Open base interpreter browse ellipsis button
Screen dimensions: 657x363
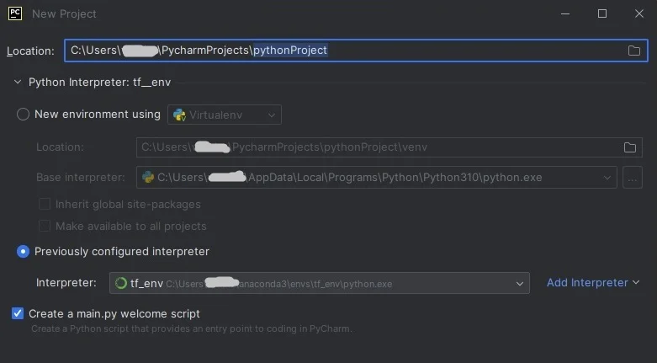[x=633, y=178]
